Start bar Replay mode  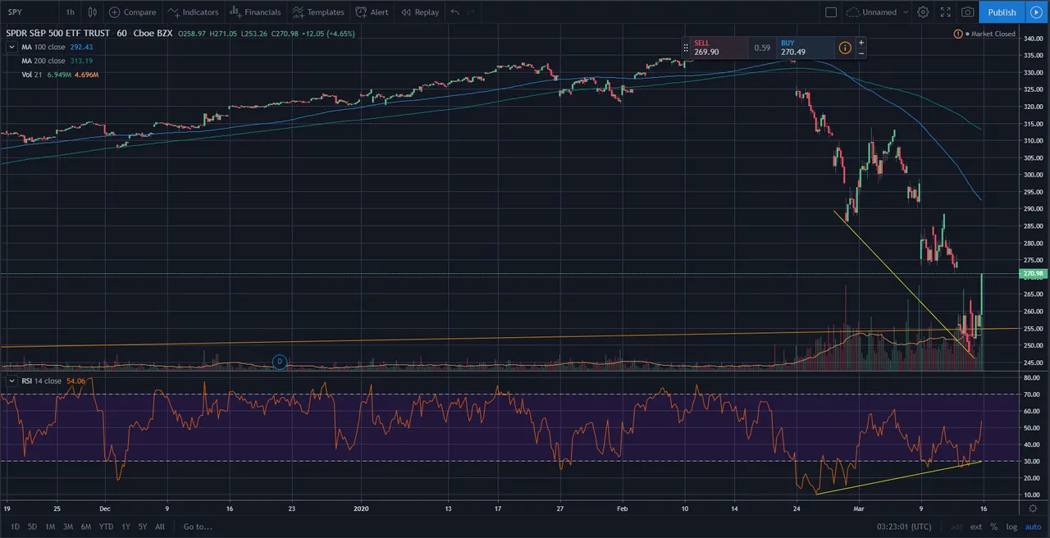click(x=419, y=12)
